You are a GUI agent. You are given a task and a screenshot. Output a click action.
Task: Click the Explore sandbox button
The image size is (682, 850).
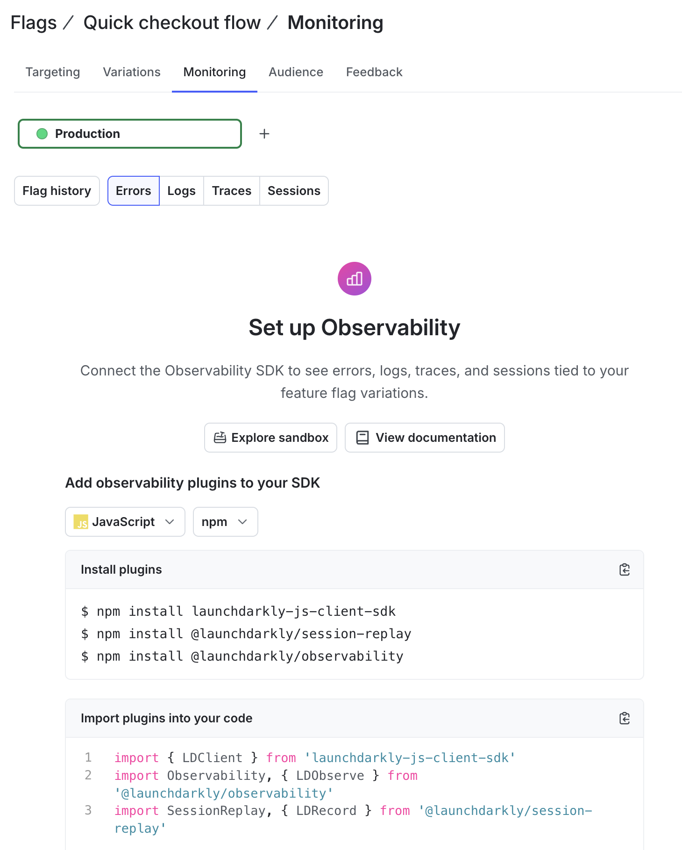(x=270, y=437)
